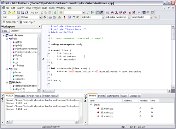Toggle the workspace panel view button
176x129 pixels.
[98, 12]
